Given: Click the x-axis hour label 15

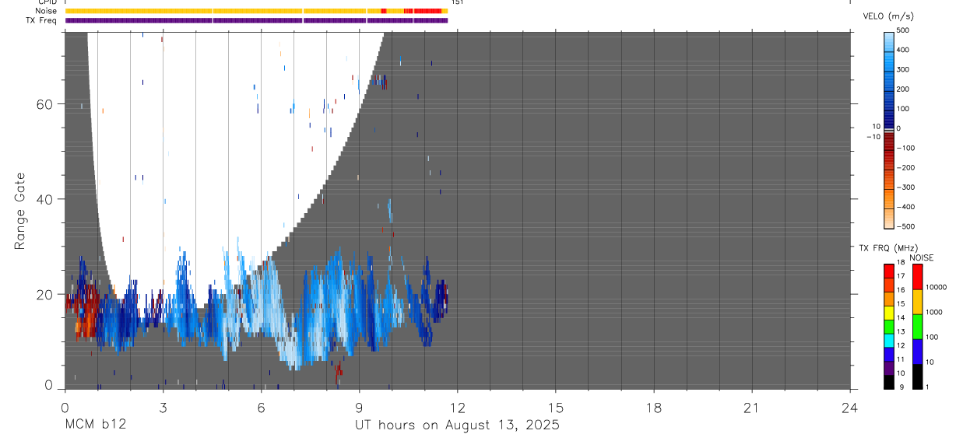Looking at the screenshot, I should [x=556, y=408].
